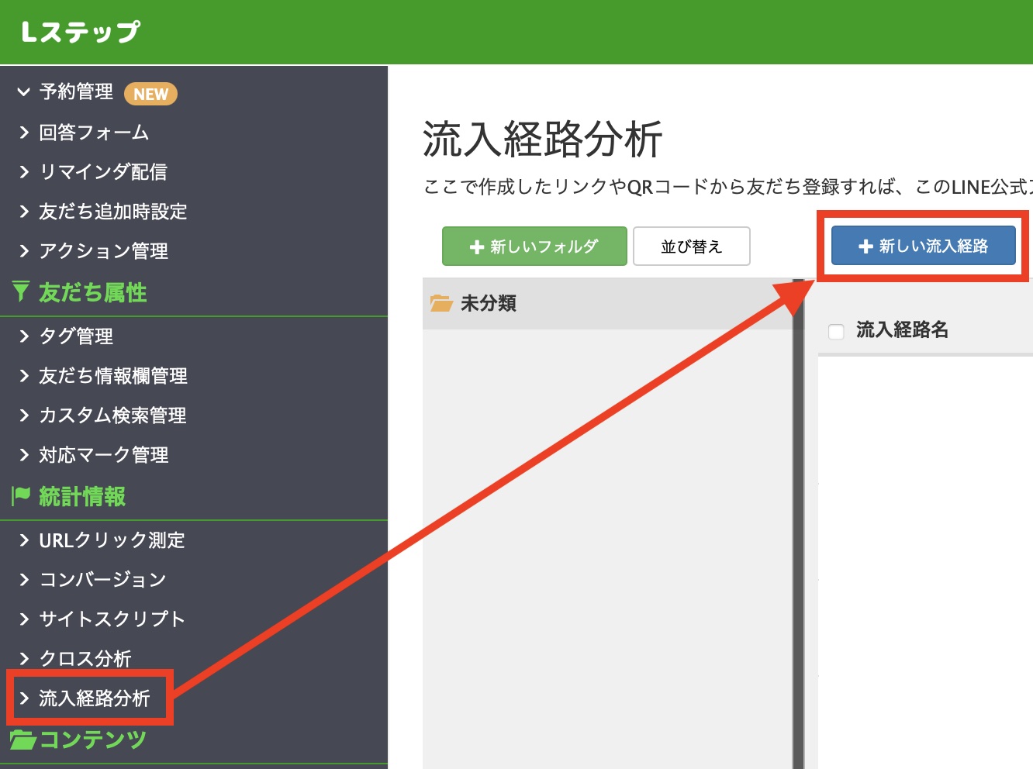Click the Lステップ logo in the header
Viewport: 1033px width, 769px height.
(x=78, y=31)
